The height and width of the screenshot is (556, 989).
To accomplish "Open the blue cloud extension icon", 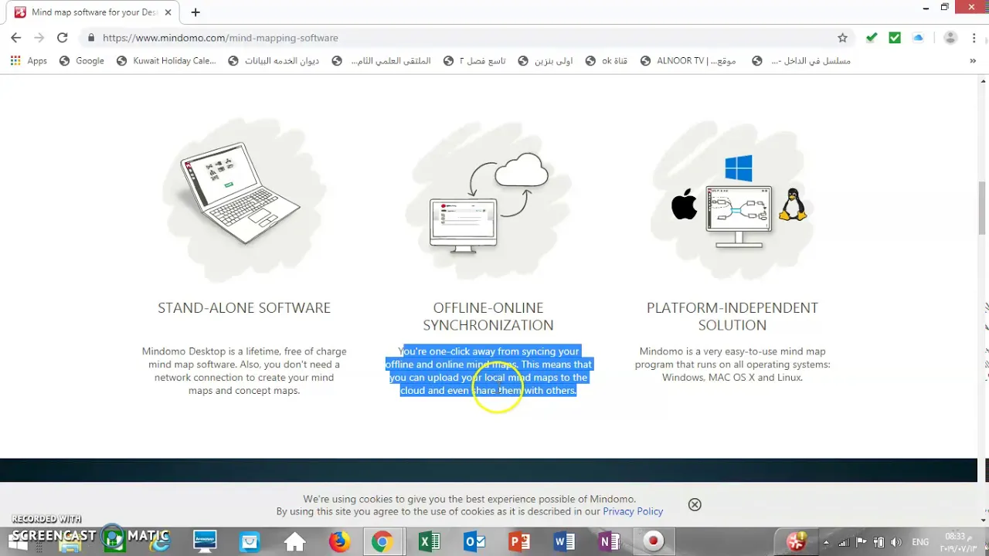I will [x=918, y=38].
